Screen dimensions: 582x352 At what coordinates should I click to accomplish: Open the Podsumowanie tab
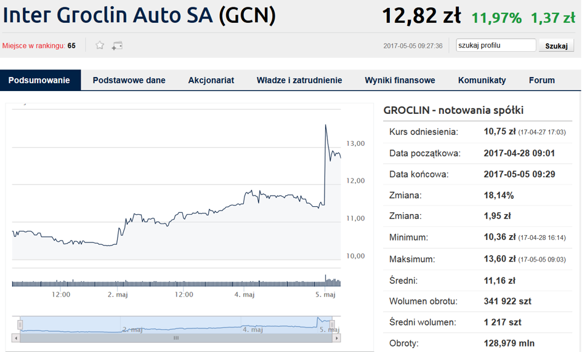(x=39, y=80)
